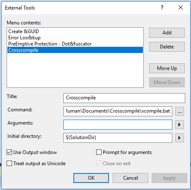Cancel the External Tools dialog

(x=131, y=178)
